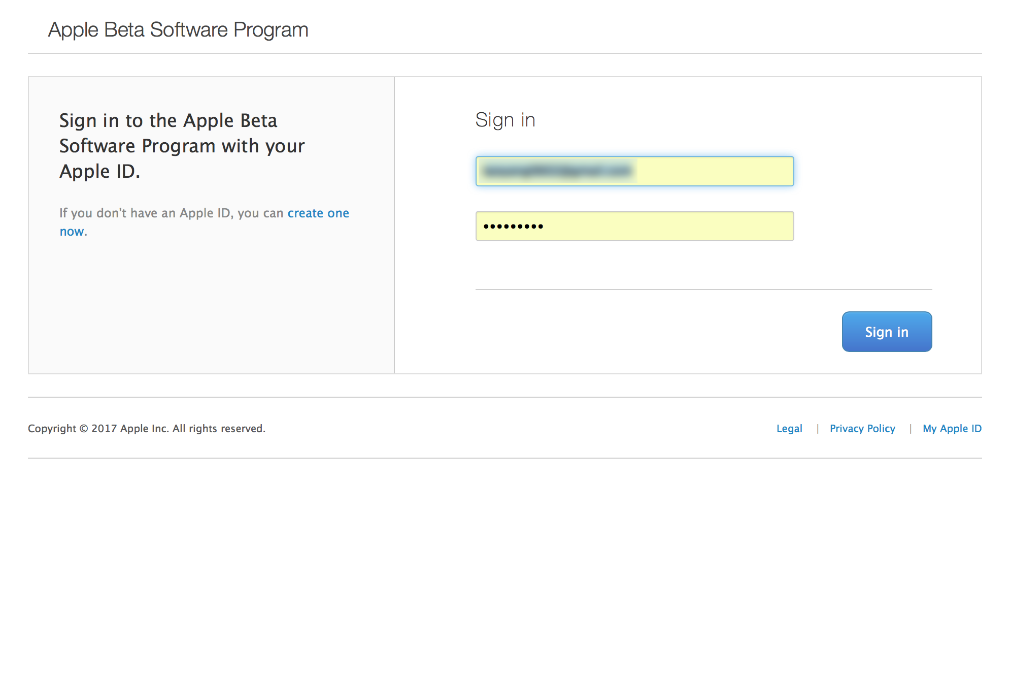Click the My Apple ID link

[x=952, y=428]
